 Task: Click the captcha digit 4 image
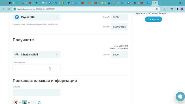coord(25,102)
